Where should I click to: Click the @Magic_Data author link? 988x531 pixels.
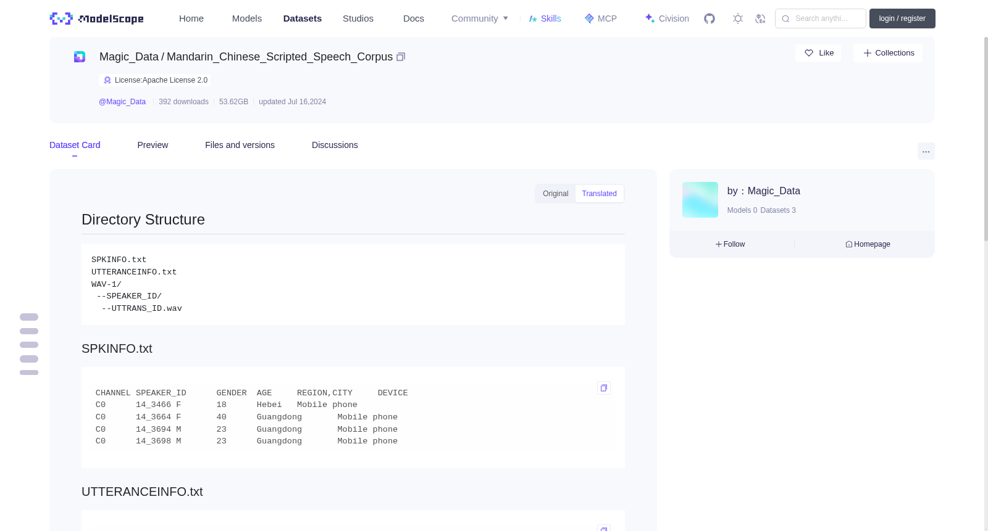point(122,102)
